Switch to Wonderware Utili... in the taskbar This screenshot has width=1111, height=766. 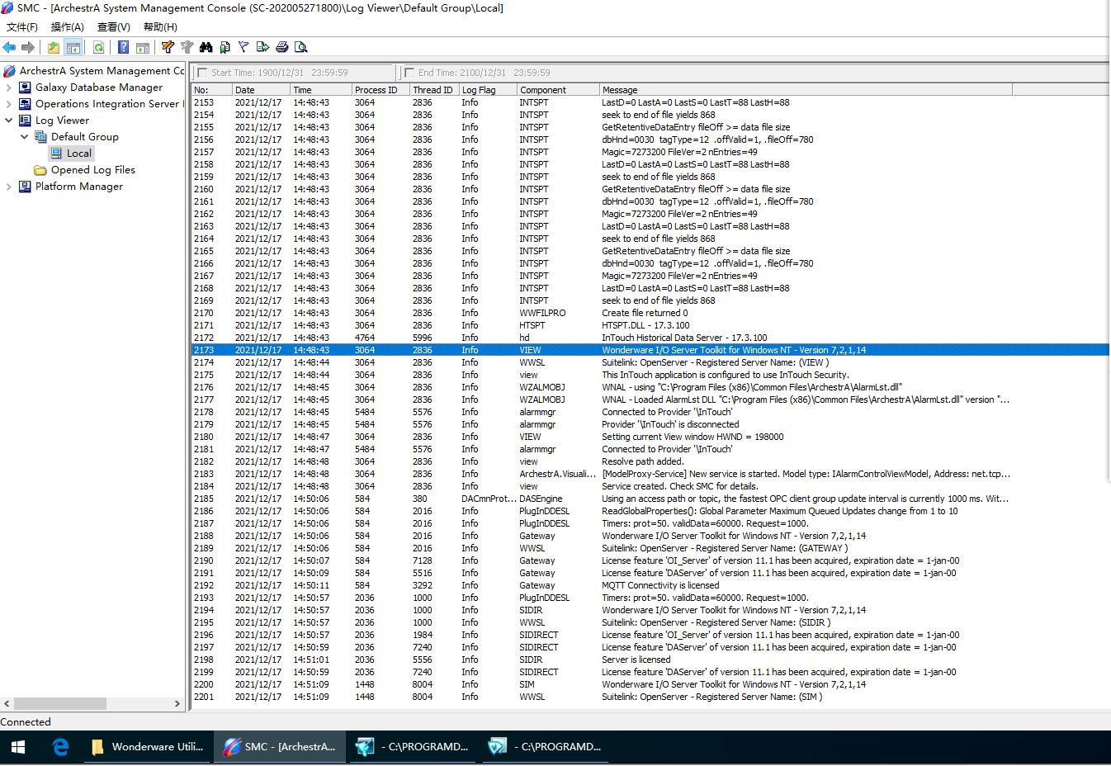[x=147, y=747]
